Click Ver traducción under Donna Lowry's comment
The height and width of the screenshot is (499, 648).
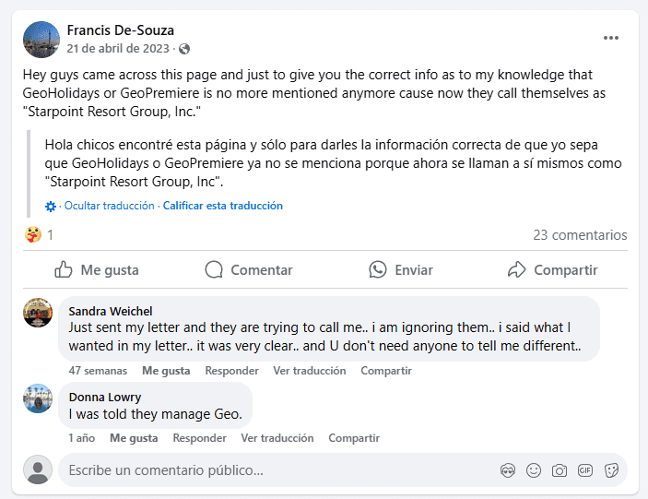[x=277, y=438]
